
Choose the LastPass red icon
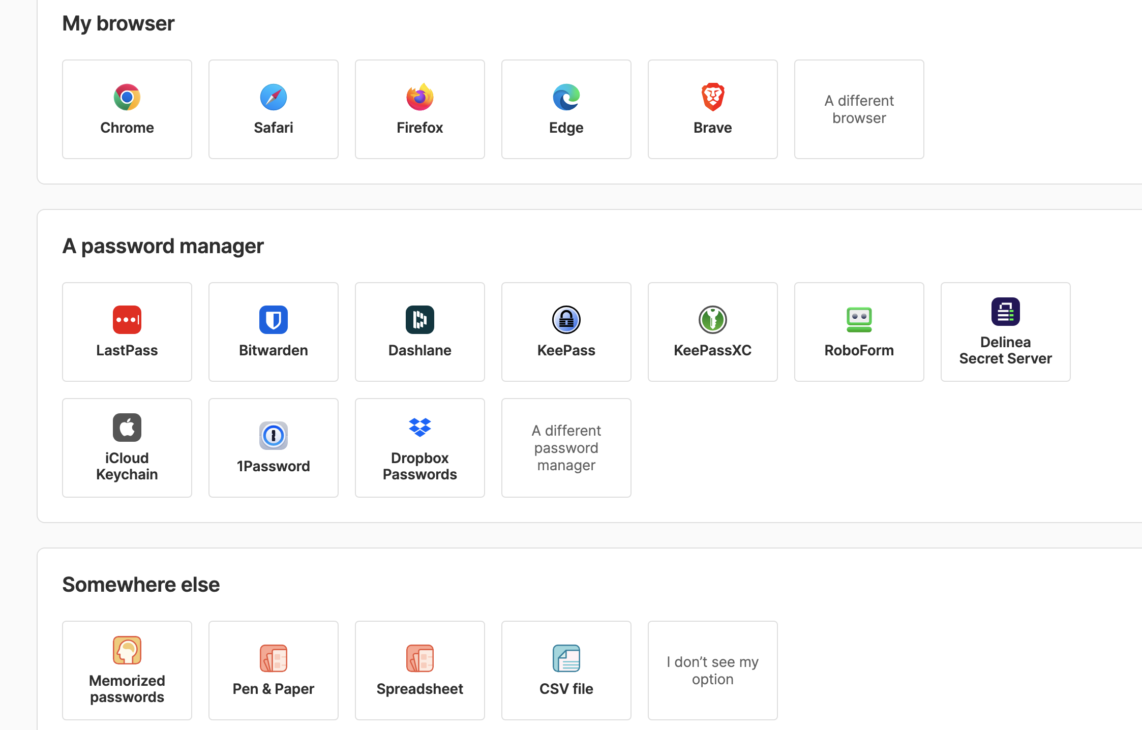point(127,320)
